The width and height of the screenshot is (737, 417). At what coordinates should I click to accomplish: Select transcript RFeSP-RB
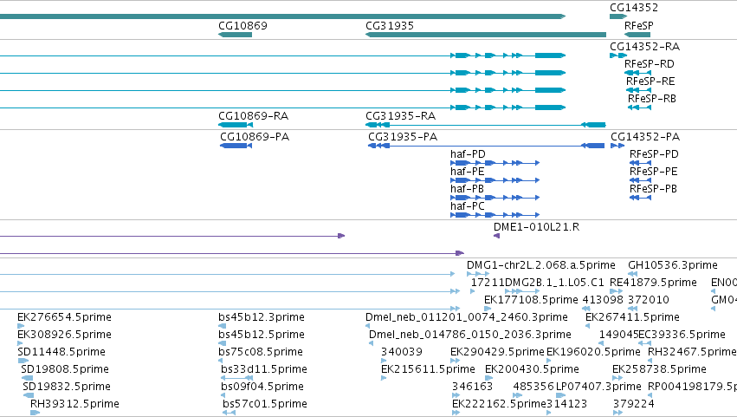point(652,99)
